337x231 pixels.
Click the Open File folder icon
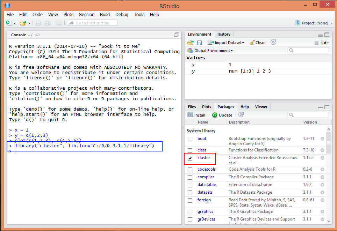tap(23, 23)
